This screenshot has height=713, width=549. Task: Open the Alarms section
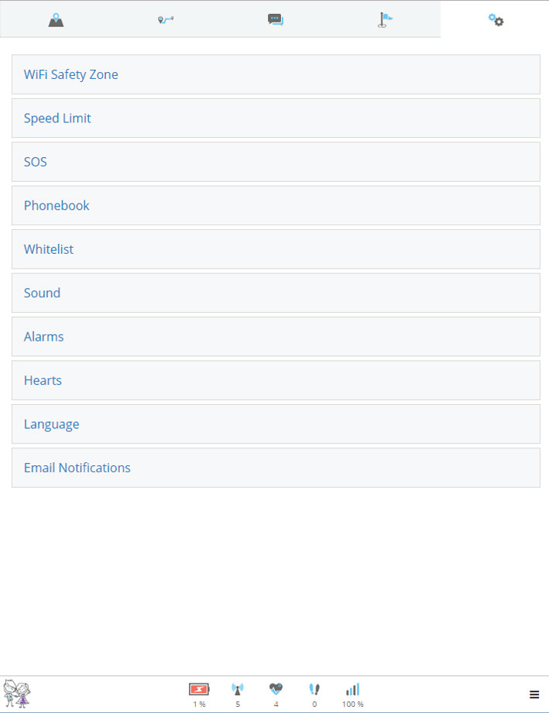click(276, 337)
